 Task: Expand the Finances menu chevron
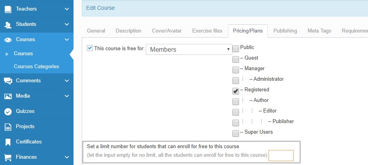[67, 157]
